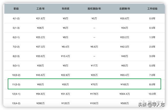
Task: Click the 工资/年 column header
Action: tap(40, 9)
